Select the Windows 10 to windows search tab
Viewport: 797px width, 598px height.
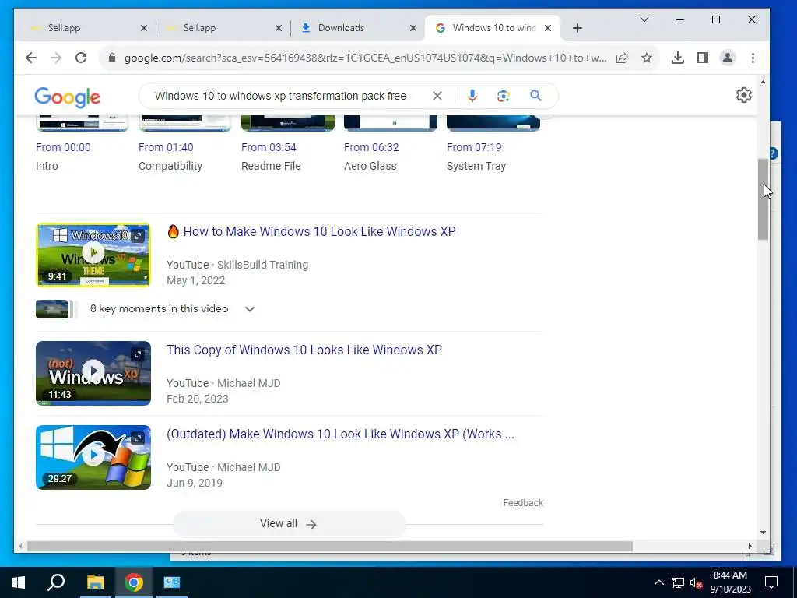tap(491, 28)
